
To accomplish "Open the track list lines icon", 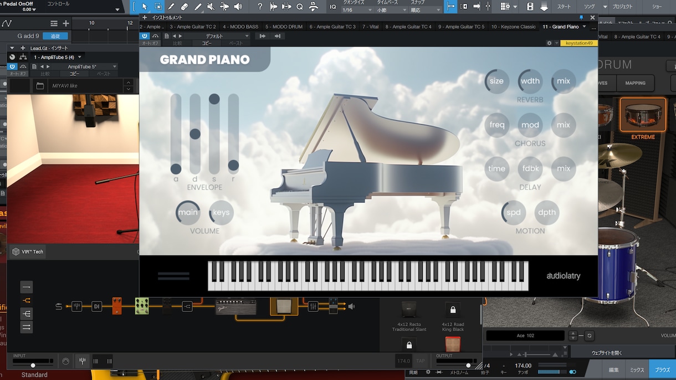I will pyautogui.click(x=54, y=23).
